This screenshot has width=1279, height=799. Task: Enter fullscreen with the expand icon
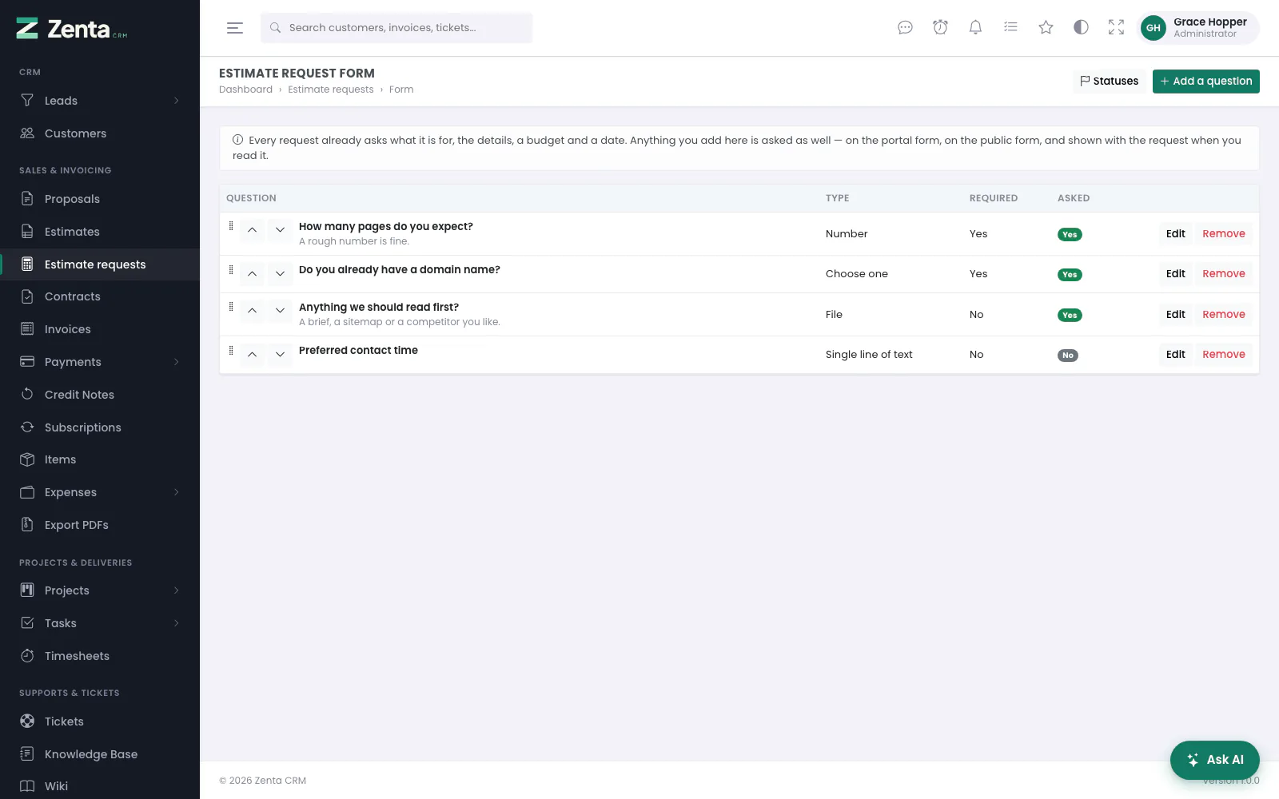[1116, 28]
